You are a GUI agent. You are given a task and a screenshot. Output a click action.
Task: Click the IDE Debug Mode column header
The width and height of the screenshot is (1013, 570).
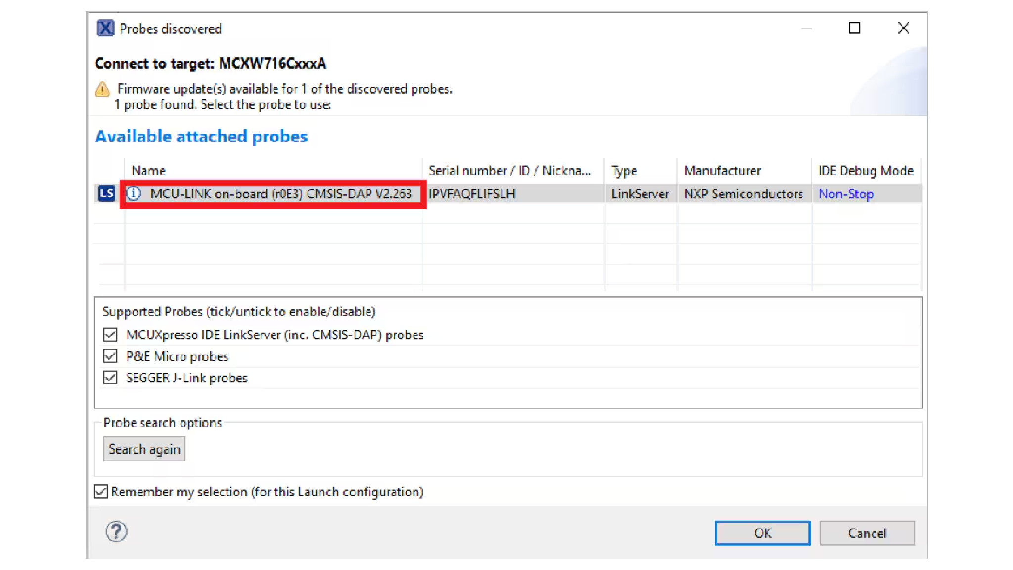tap(865, 171)
